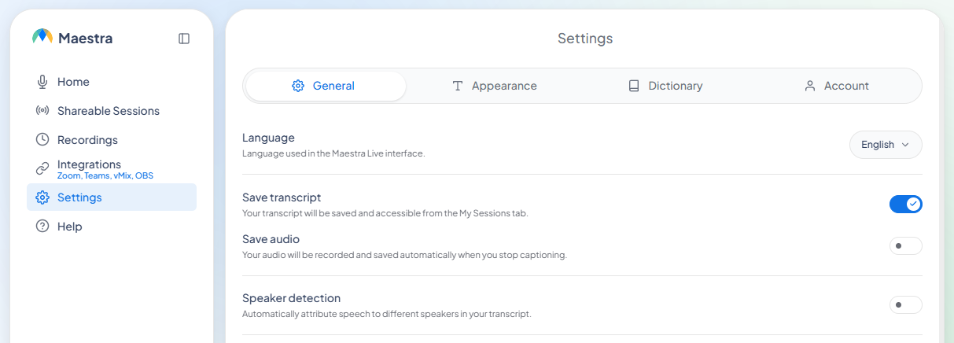Click the clock icon beside Recordings
Screen dimensions: 954x343
(x=42, y=139)
